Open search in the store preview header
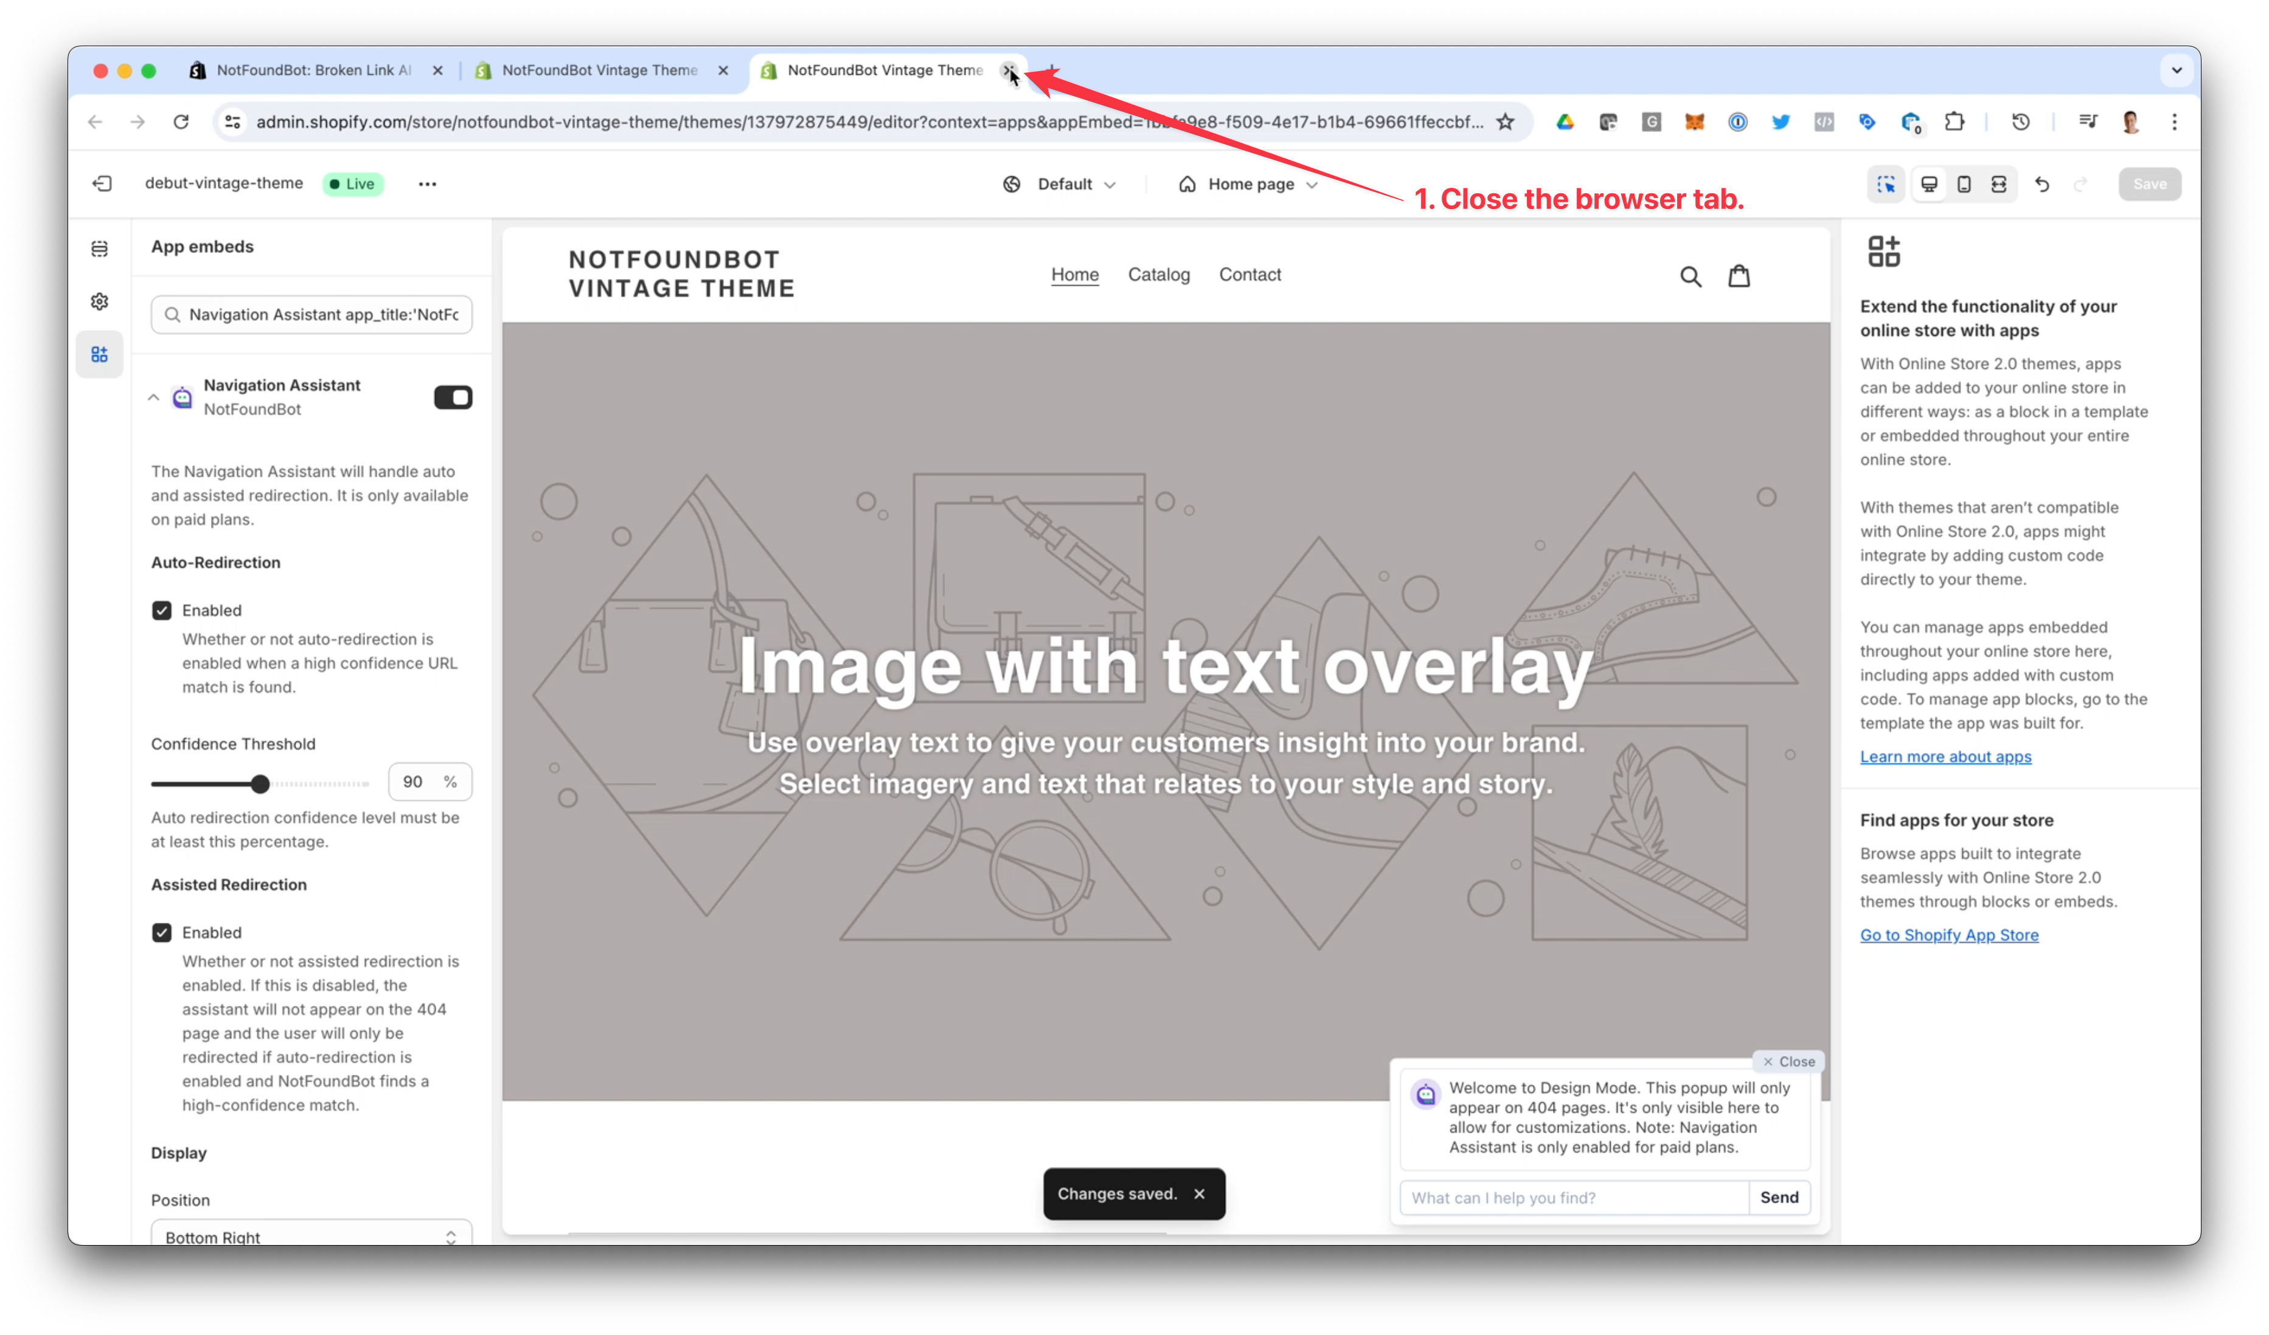 [x=1691, y=275]
